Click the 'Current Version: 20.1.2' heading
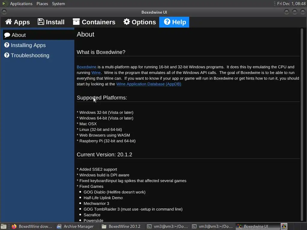This screenshot has height=230, width=307. [x=104, y=155]
